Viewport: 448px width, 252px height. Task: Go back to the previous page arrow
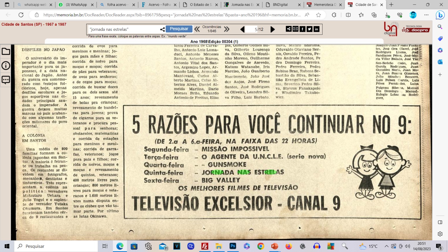242,29
